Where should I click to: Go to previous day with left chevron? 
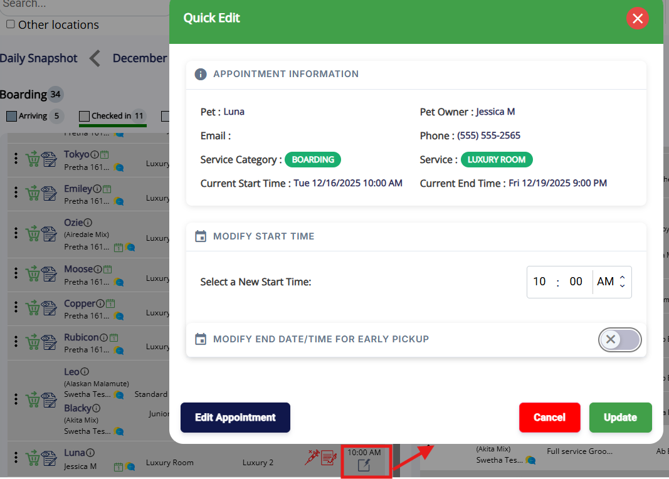coord(95,58)
